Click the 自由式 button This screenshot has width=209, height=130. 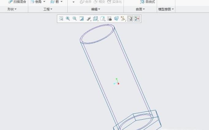(148, 2)
